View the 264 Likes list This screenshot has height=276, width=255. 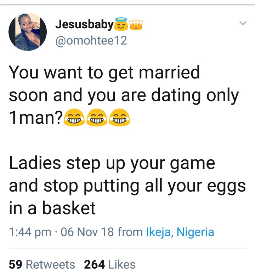pos(110,264)
